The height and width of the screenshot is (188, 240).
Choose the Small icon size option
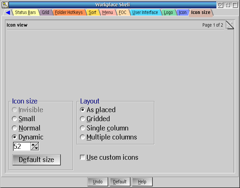click(24, 119)
